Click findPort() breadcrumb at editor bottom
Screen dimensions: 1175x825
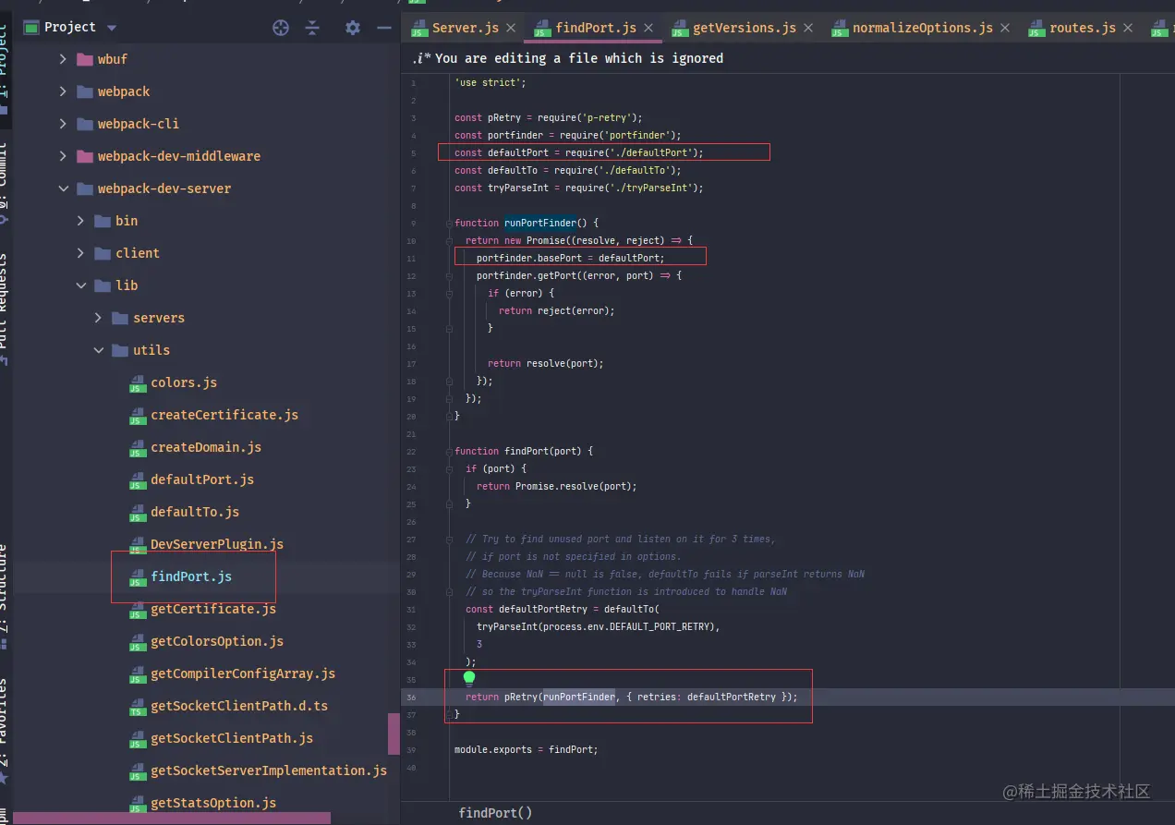tap(495, 813)
